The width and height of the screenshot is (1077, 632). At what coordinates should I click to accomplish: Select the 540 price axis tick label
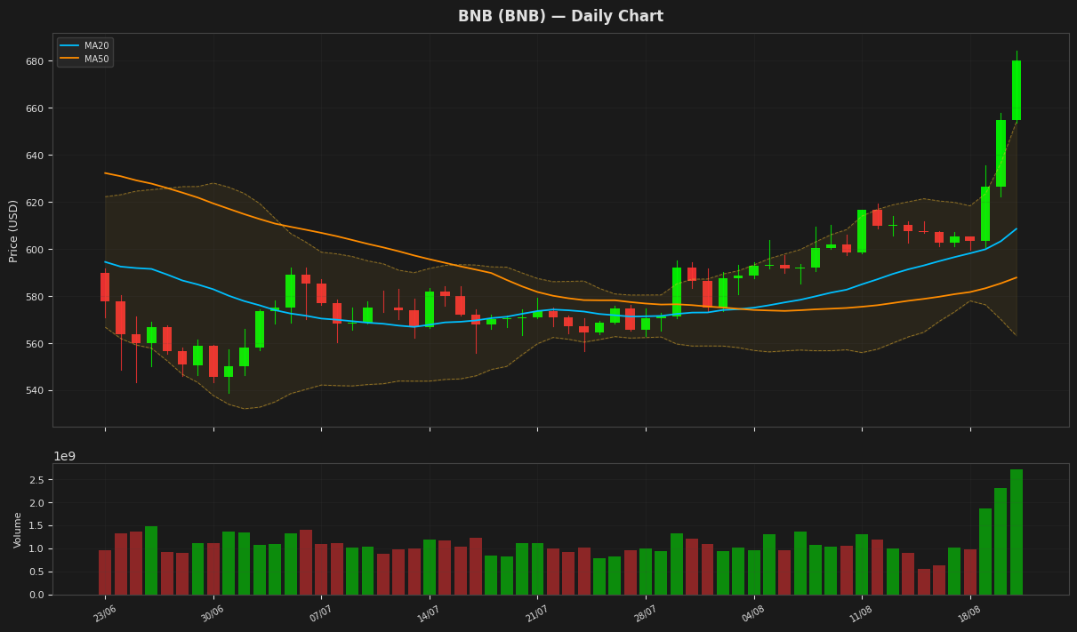(x=35, y=391)
